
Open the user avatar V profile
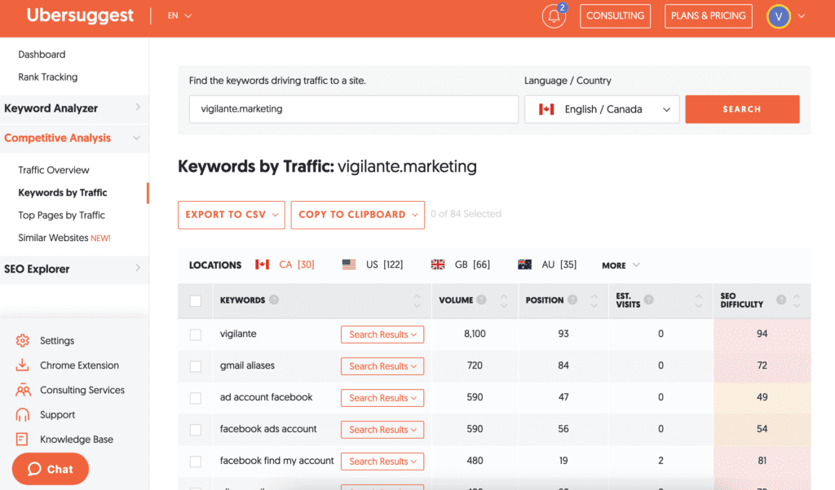point(778,16)
